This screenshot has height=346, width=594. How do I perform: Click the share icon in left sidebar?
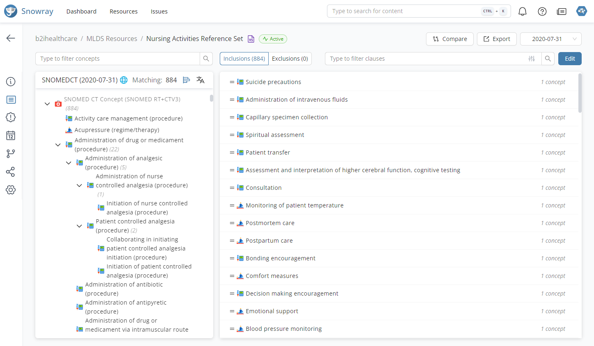[11, 172]
